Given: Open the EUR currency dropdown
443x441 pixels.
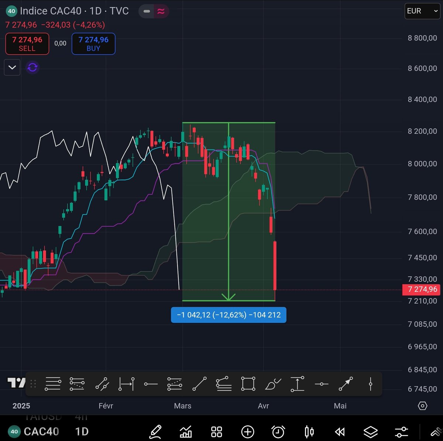Looking at the screenshot, I should click(422, 11).
